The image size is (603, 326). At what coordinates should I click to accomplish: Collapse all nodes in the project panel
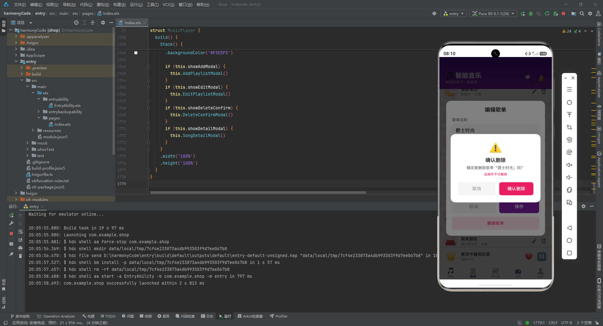click(x=93, y=23)
